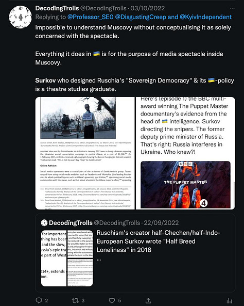
Task: Open quoted tweet about Half Breed Loneliness
Action: click(135, 253)
